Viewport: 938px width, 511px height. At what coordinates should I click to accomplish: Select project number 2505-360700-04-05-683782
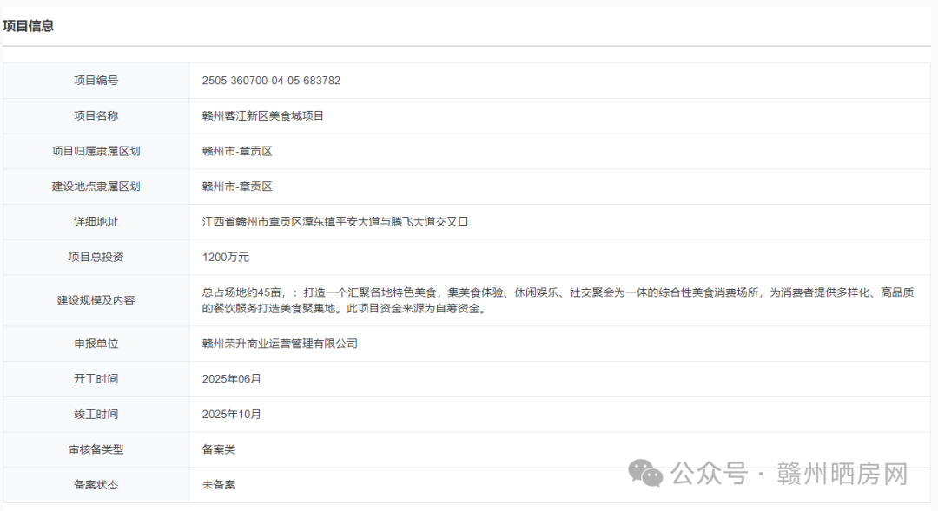(x=271, y=81)
